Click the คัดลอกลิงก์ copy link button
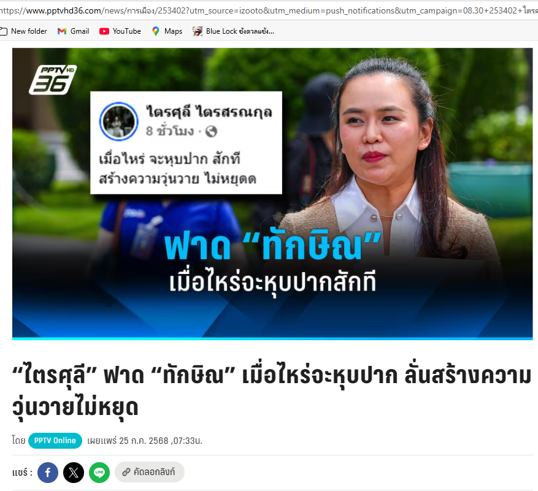Screen dimensions: 538x491 (x=149, y=472)
